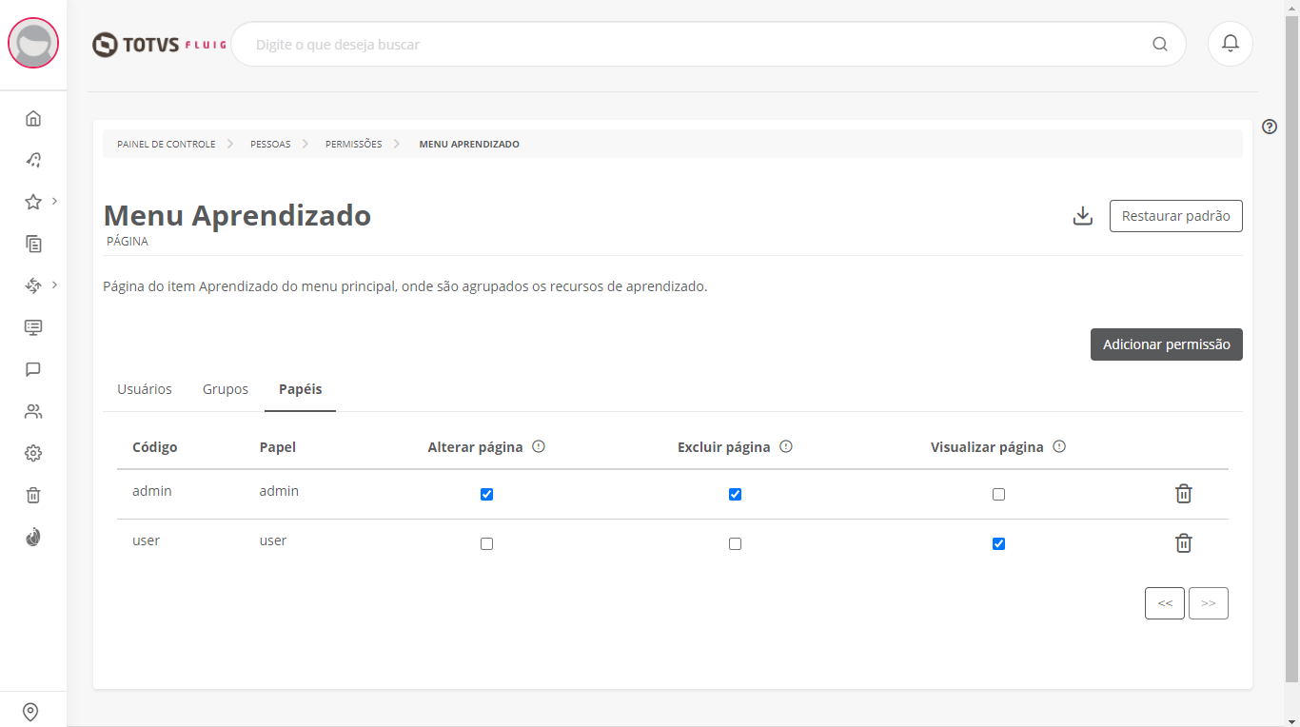Switch to Grupos tab
This screenshot has width=1300, height=727.
click(226, 389)
